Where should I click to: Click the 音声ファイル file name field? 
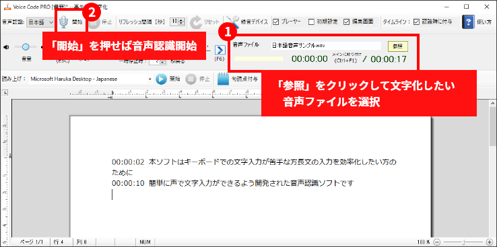click(x=325, y=46)
